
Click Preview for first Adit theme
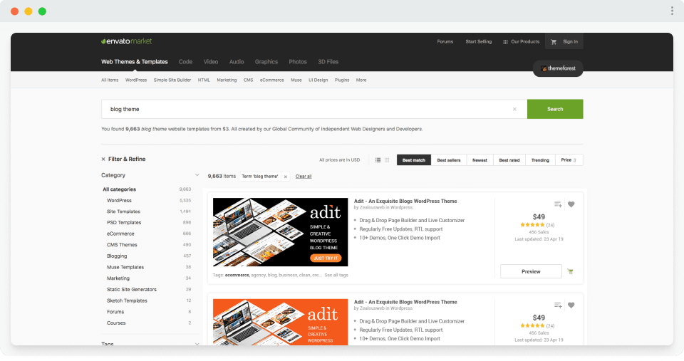coord(531,271)
